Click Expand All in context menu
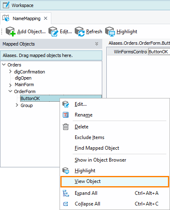Screen dimensions: 170x210 pyautogui.click(x=86, y=193)
